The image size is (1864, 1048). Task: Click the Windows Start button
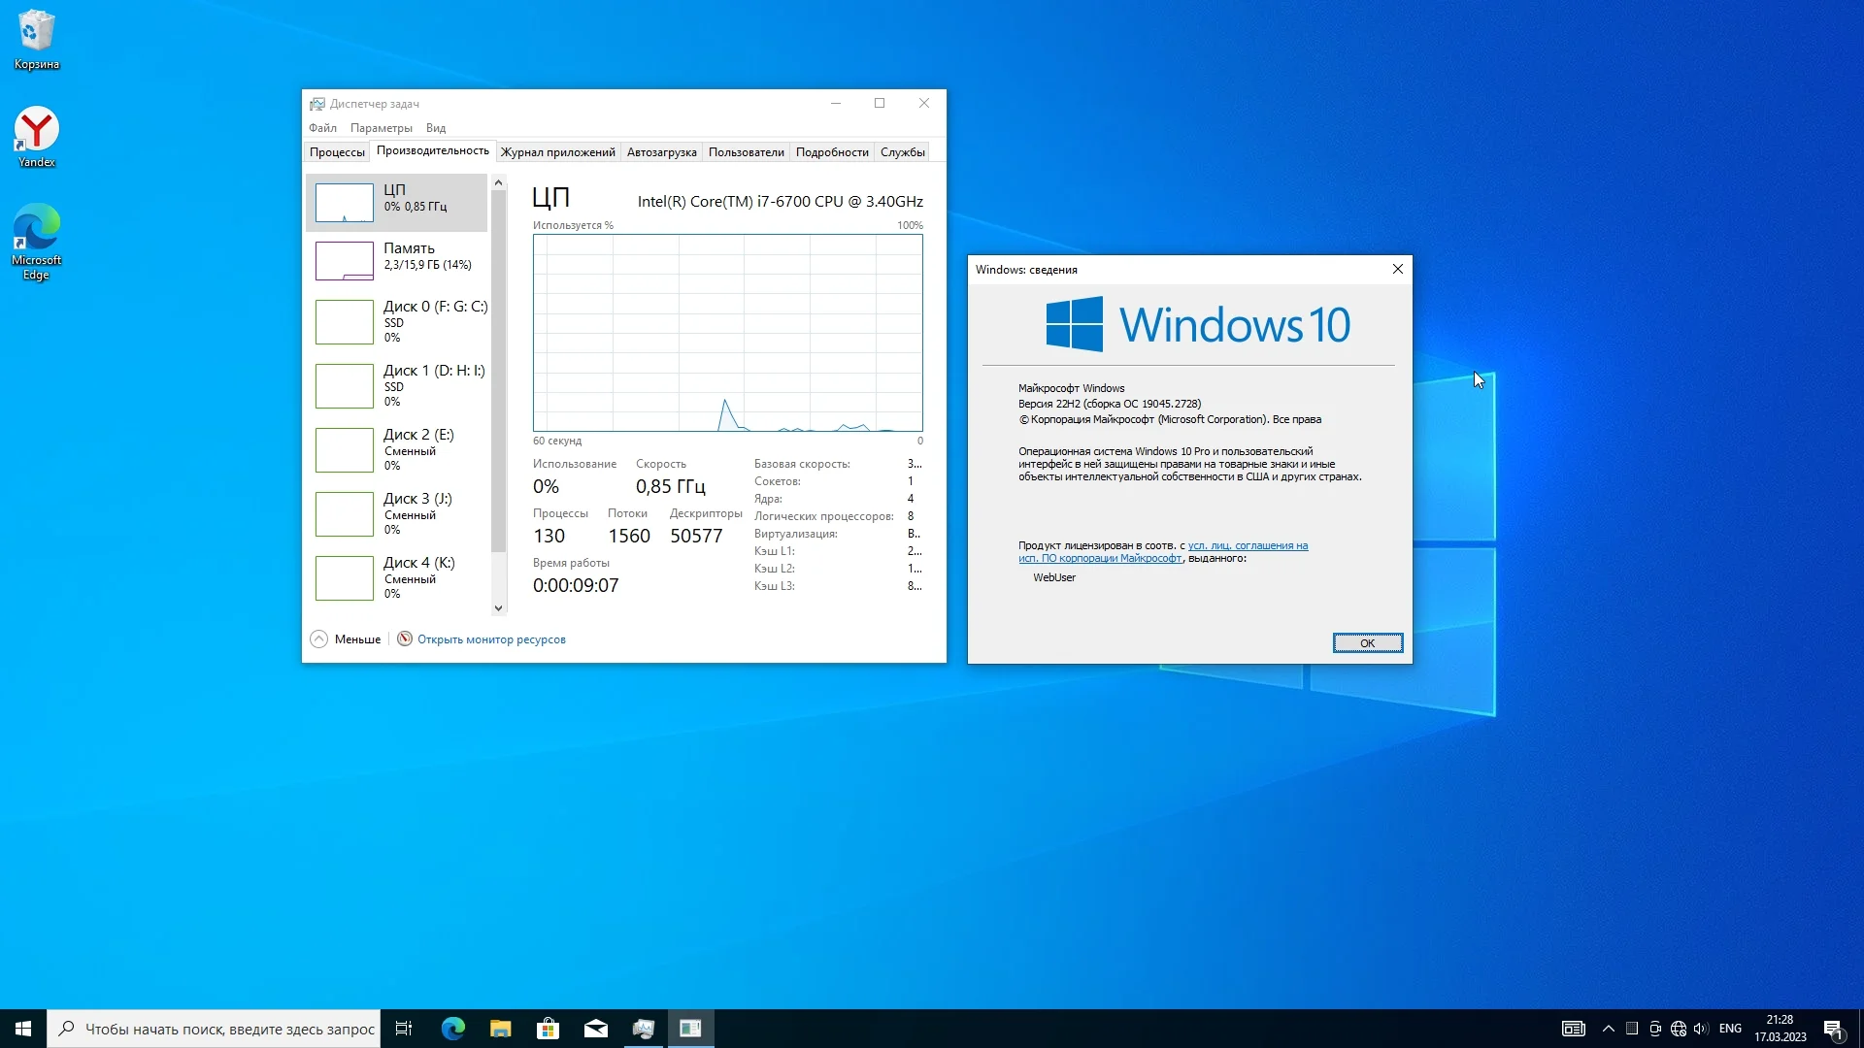pos(23,1029)
